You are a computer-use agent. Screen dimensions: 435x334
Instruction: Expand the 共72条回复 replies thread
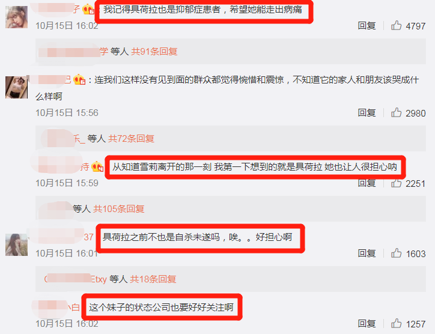pos(131,138)
